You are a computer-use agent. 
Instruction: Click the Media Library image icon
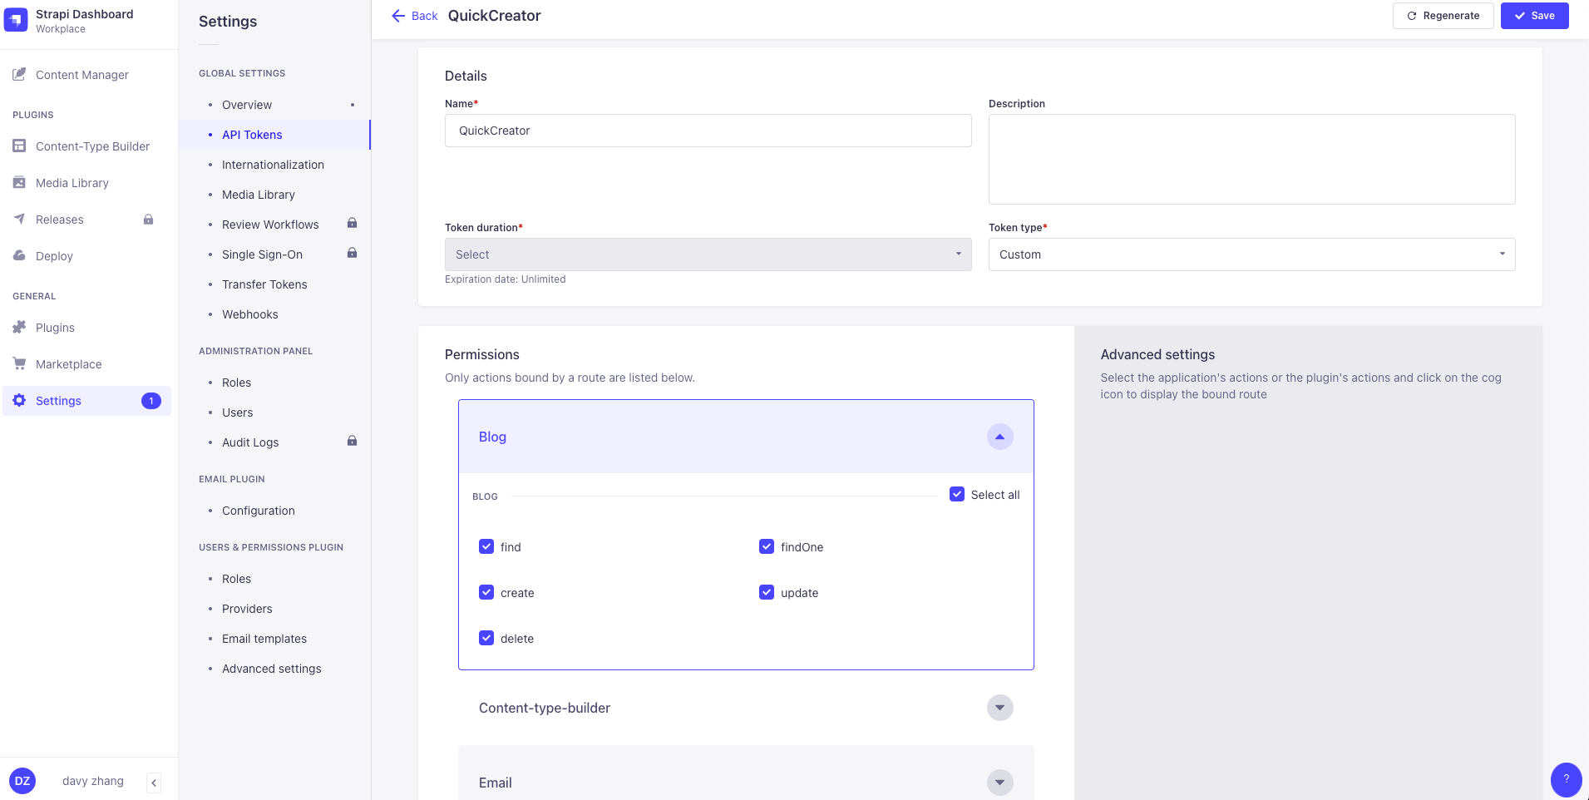(x=19, y=183)
